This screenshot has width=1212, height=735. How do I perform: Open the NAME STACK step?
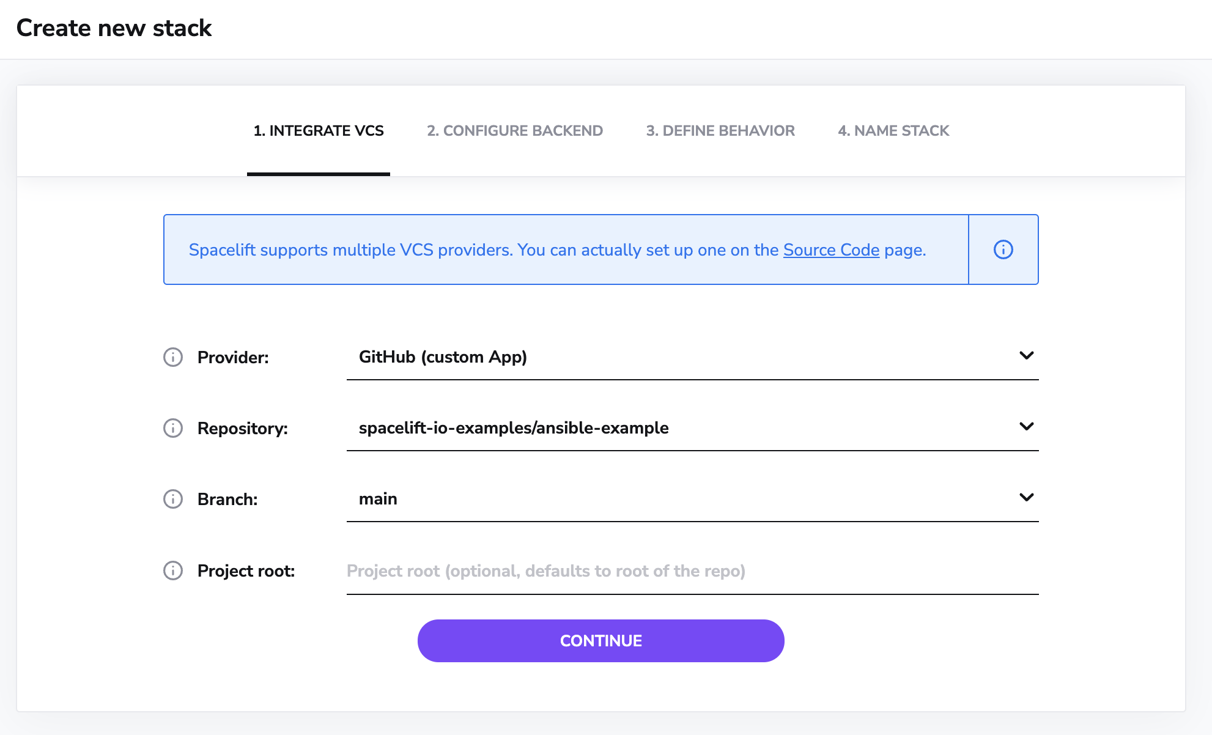[x=893, y=130]
